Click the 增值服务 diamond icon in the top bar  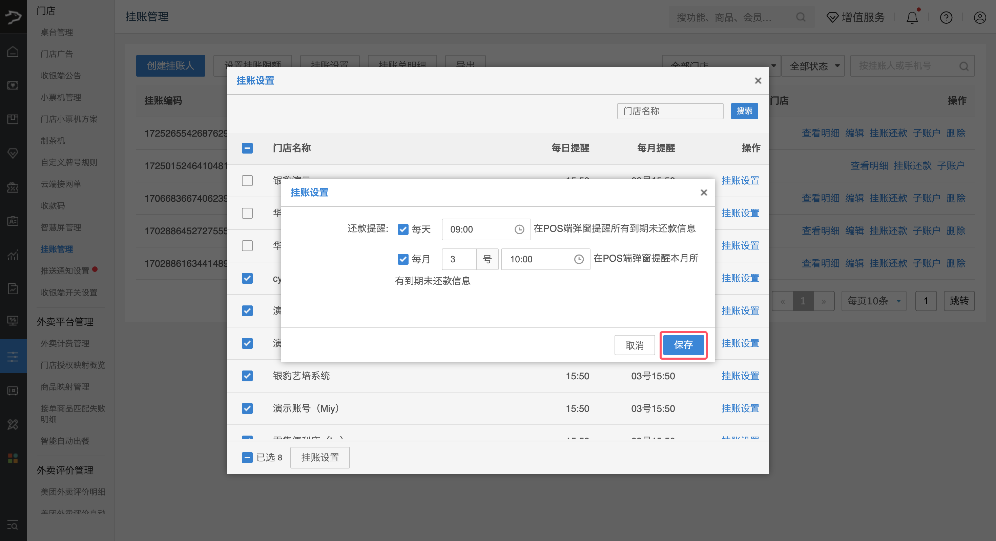(x=832, y=17)
